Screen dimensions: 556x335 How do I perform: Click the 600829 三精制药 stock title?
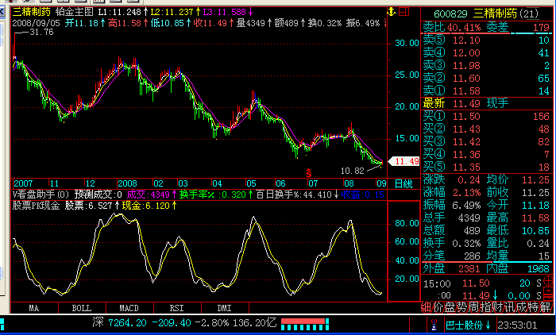point(486,13)
